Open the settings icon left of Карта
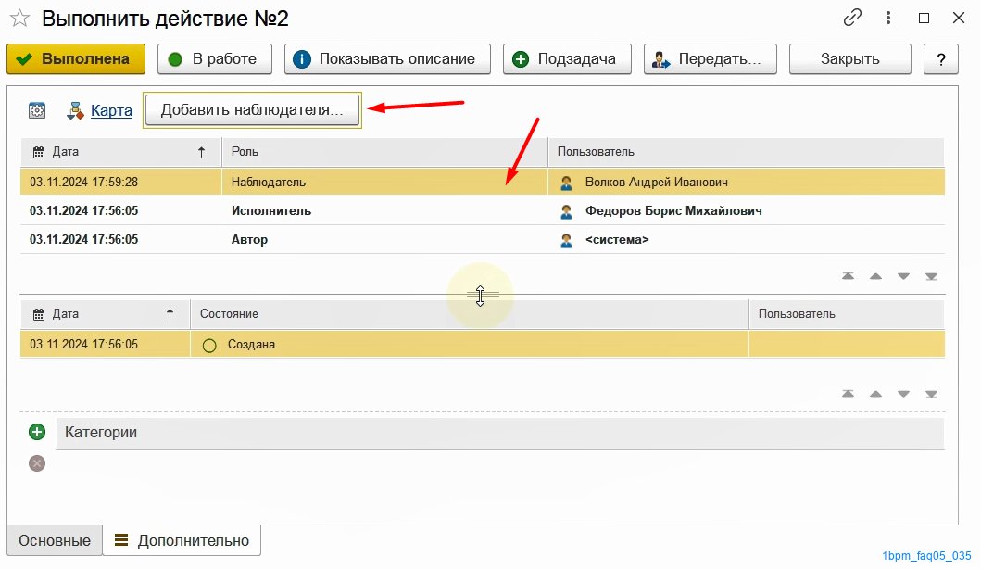Viewport: 981px width, 569px height. pos(37,110)
